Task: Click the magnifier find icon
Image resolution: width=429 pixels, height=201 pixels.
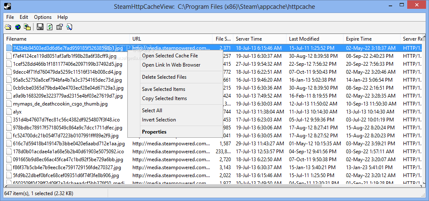Action: (x=69, y=27)
